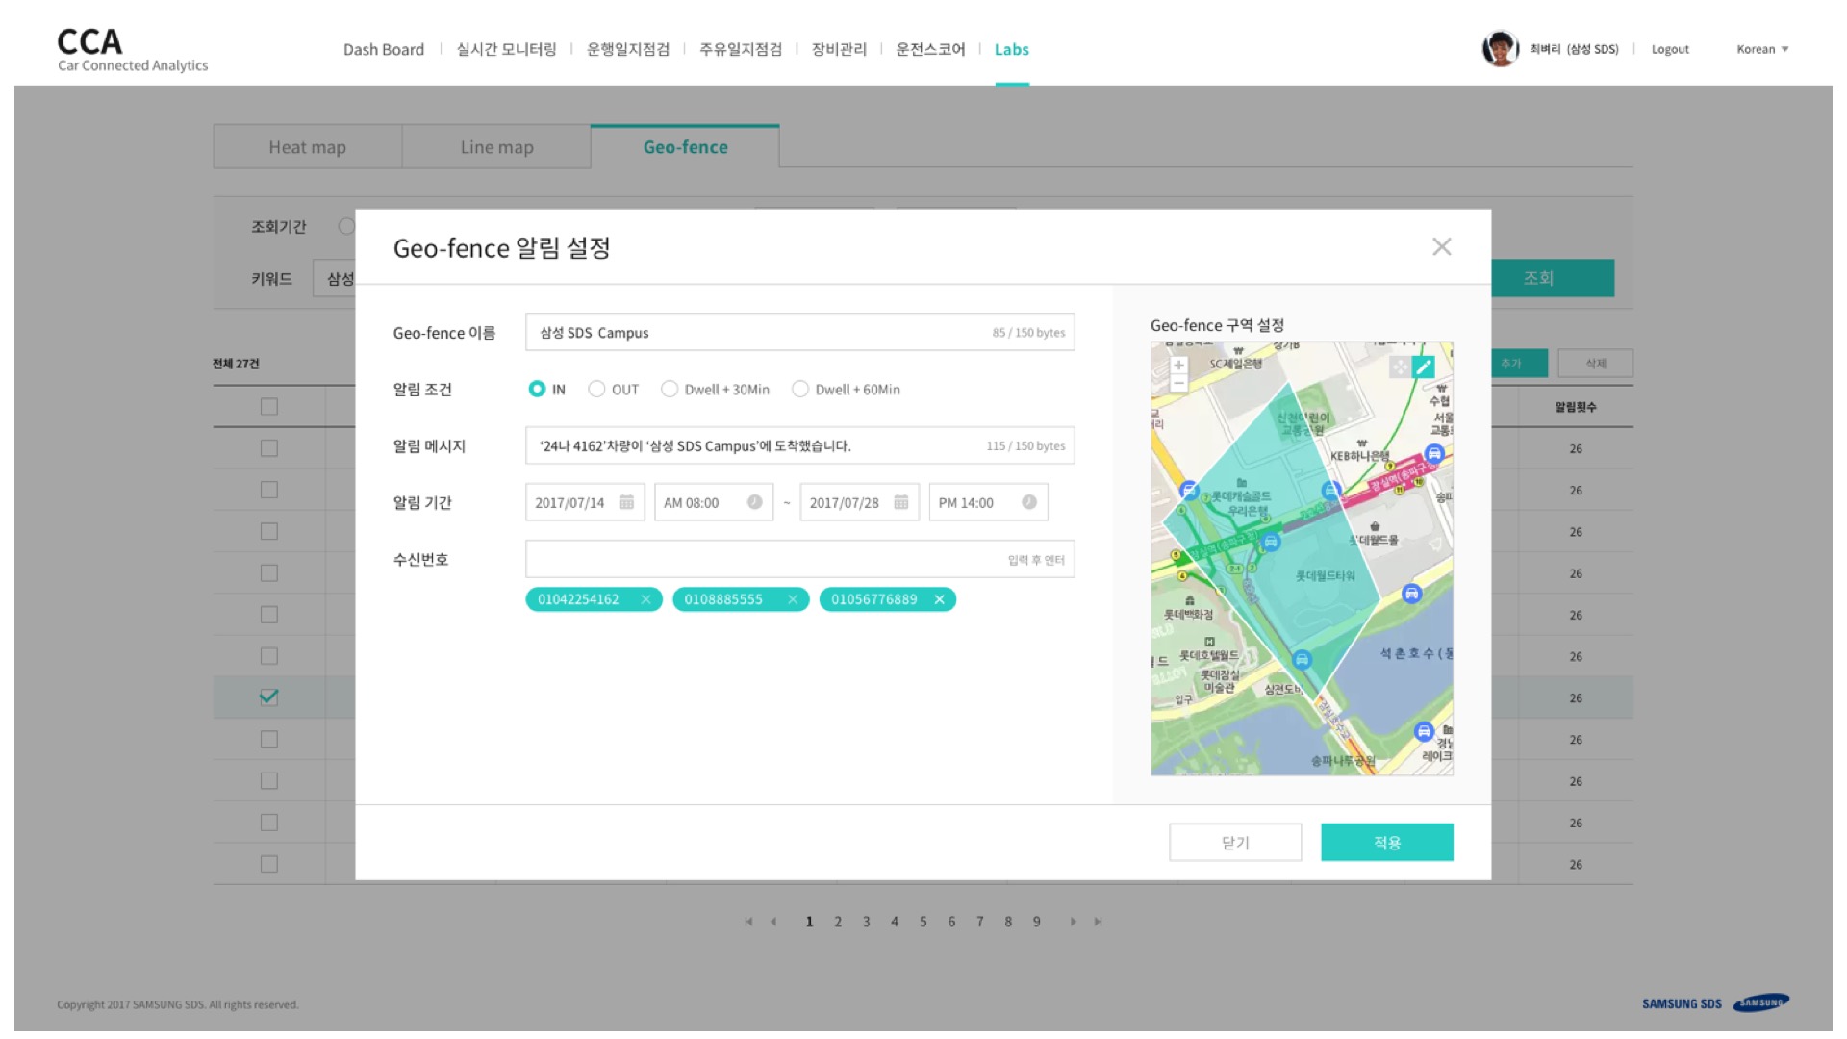Switch to the Heat map tab

pyautogui.click(x=307, y=147)
